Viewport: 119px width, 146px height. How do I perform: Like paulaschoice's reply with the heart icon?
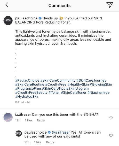tap(111, 135)
